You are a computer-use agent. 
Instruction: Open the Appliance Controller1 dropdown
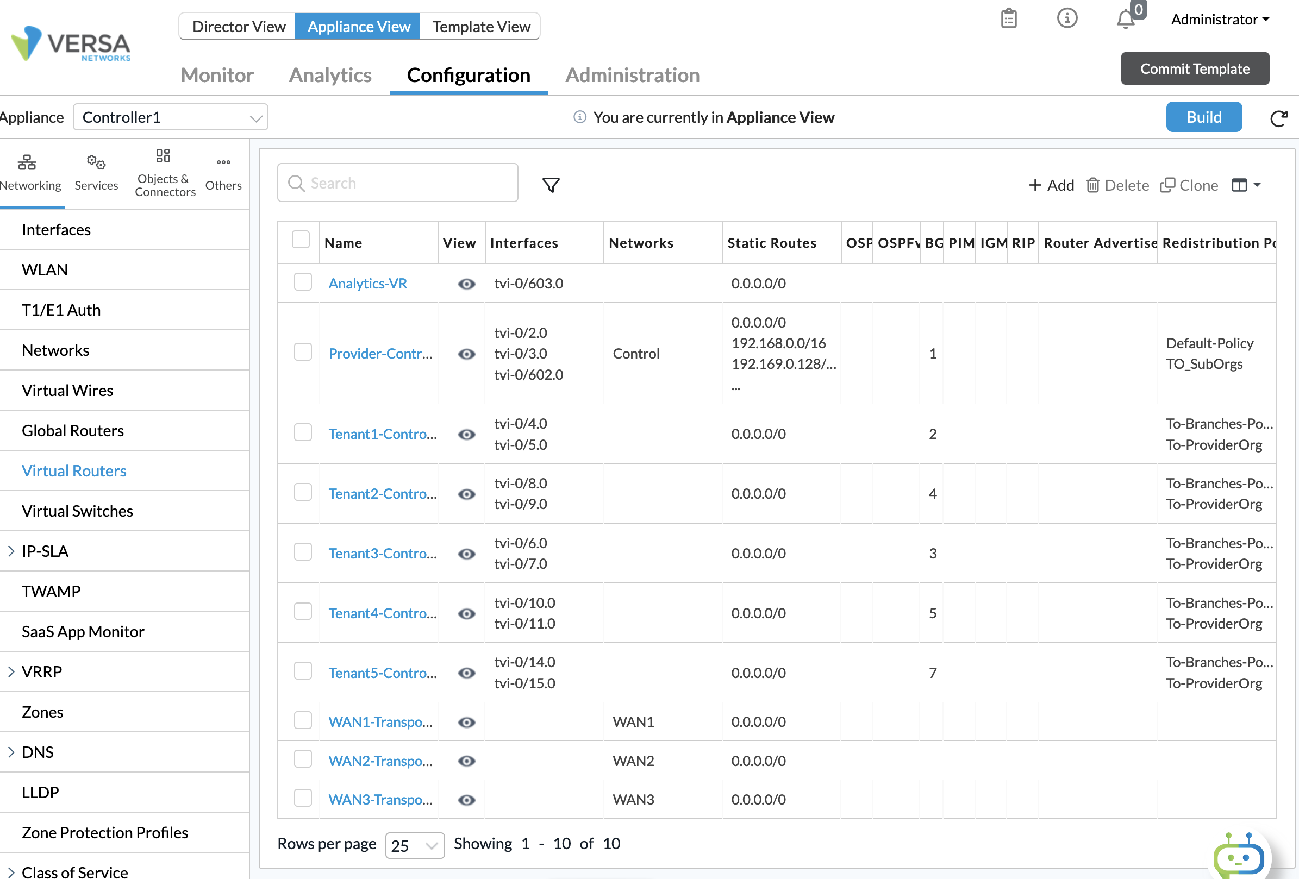[171, 117]
